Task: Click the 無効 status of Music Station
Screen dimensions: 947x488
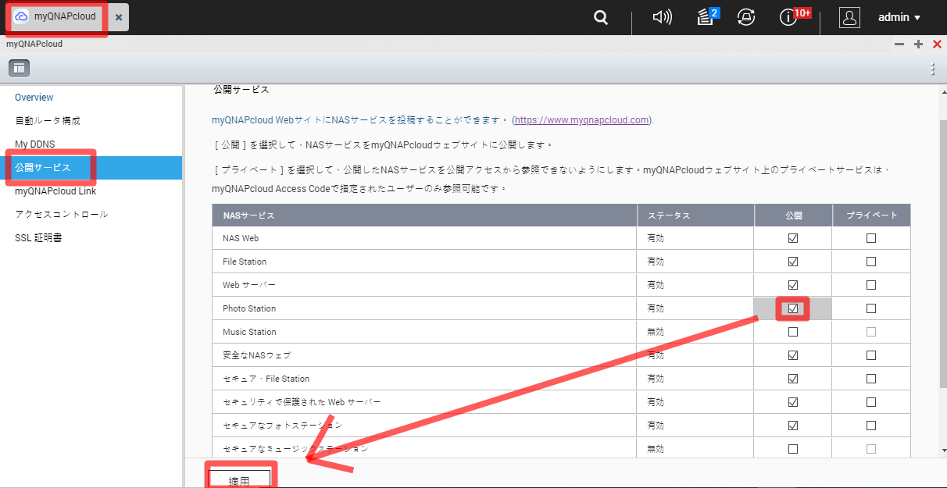Action: click(x=655, y=332)
